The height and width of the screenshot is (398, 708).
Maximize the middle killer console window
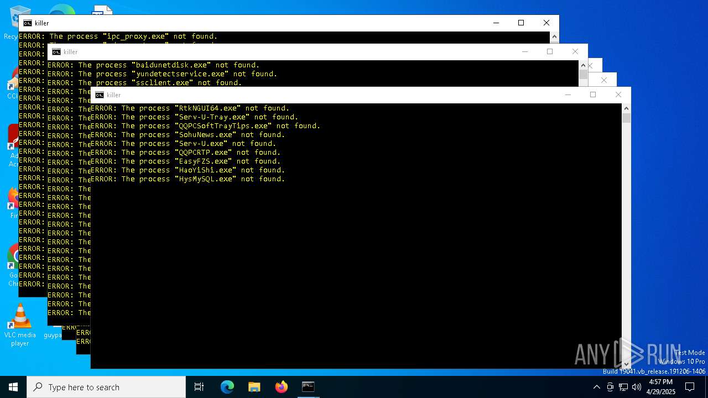pyautogui.click(x=550, y=51)
